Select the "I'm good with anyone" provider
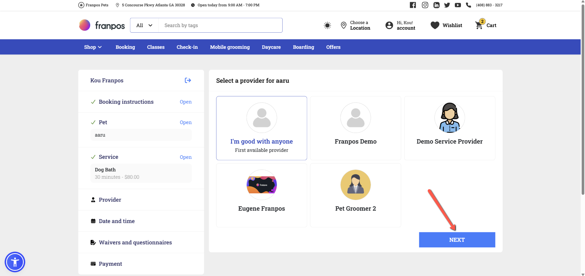585x276 pixels. click(261, 128)
